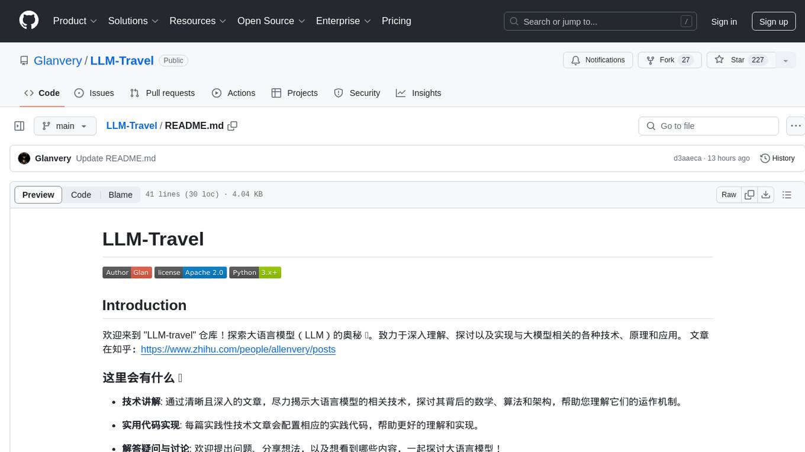Focus the Go to file field
The image size is (805, 452).
click(709, 126)
